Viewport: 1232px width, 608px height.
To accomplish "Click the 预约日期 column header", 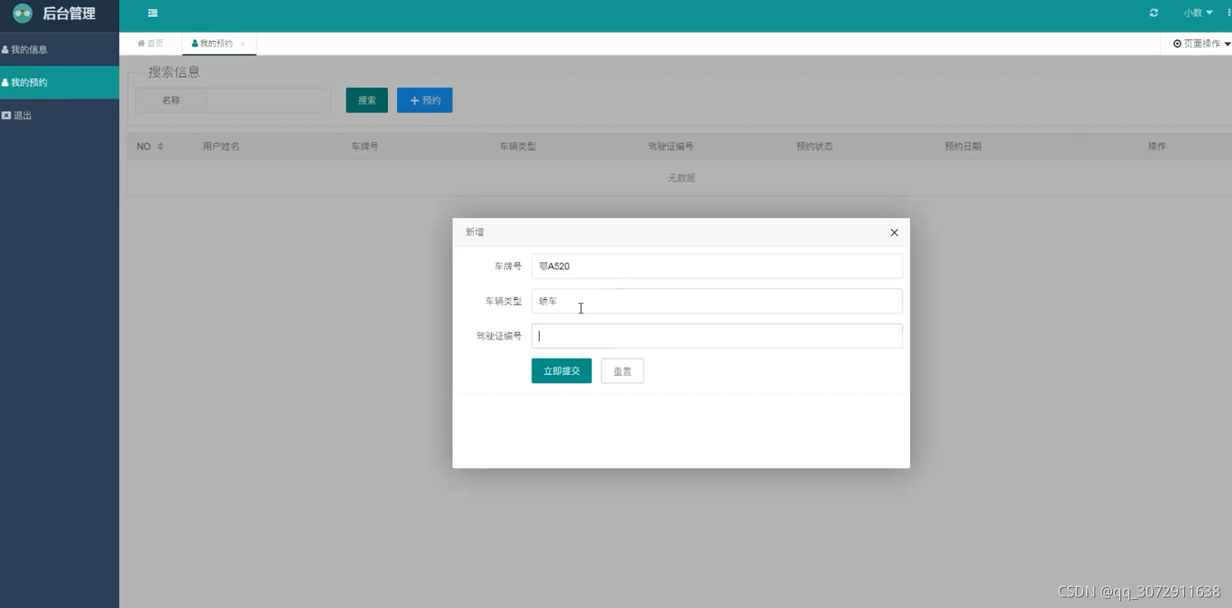I will click(963, 146).
